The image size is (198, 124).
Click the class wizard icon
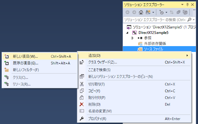point(82,62)
